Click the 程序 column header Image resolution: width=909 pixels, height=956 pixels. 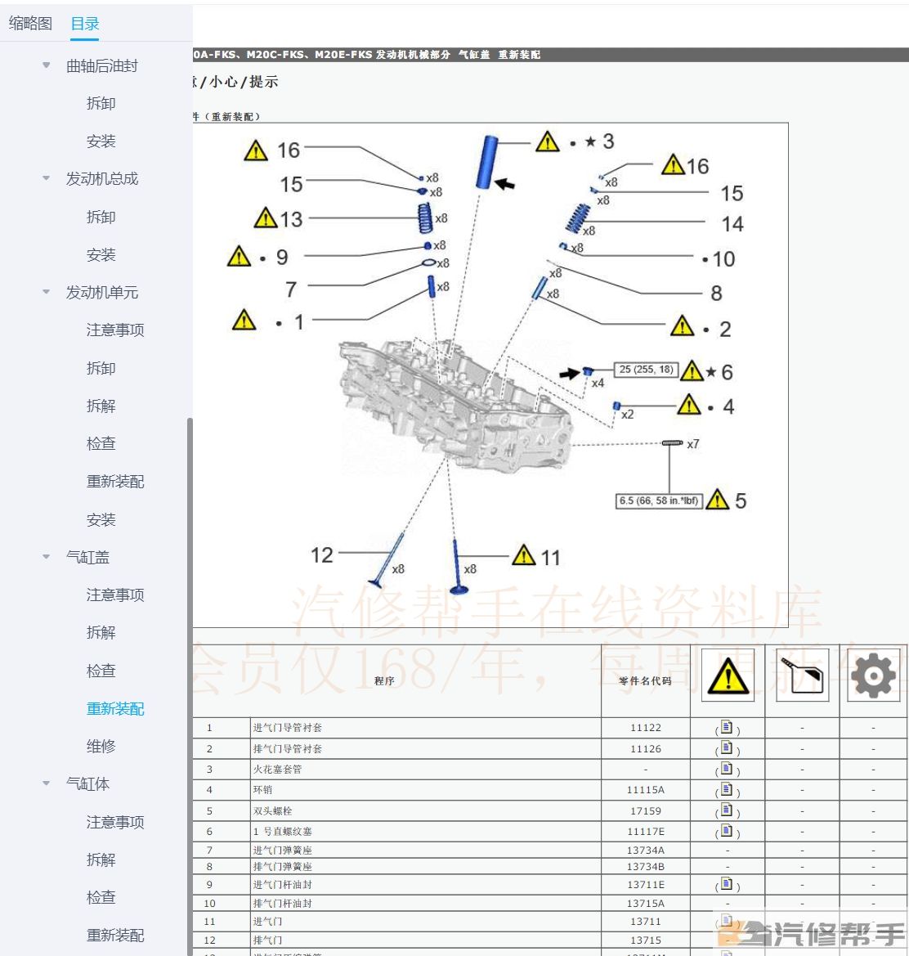384,680
